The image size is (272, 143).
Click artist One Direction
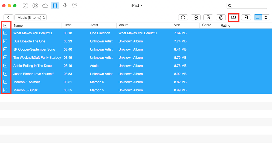click(x=100, y=33)
